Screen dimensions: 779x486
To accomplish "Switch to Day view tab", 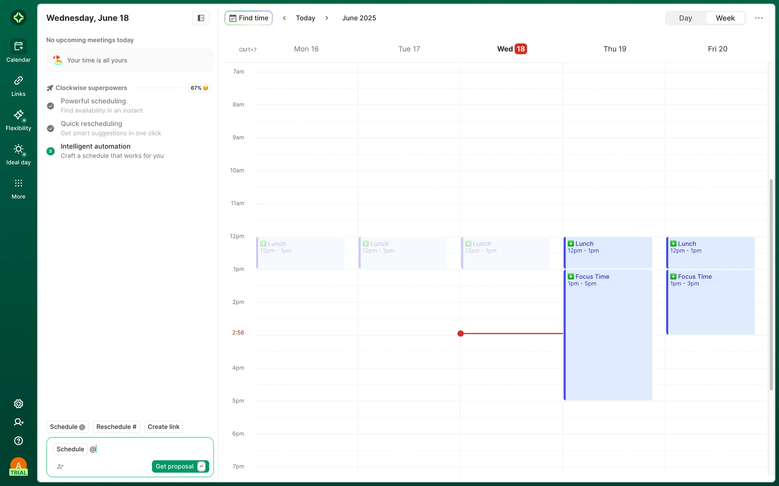I will coord(685,18).
